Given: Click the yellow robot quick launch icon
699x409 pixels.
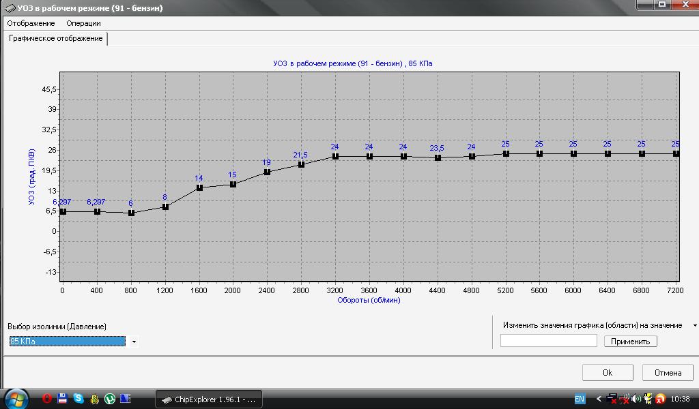Looking at the screenshot, I should 94,399.
